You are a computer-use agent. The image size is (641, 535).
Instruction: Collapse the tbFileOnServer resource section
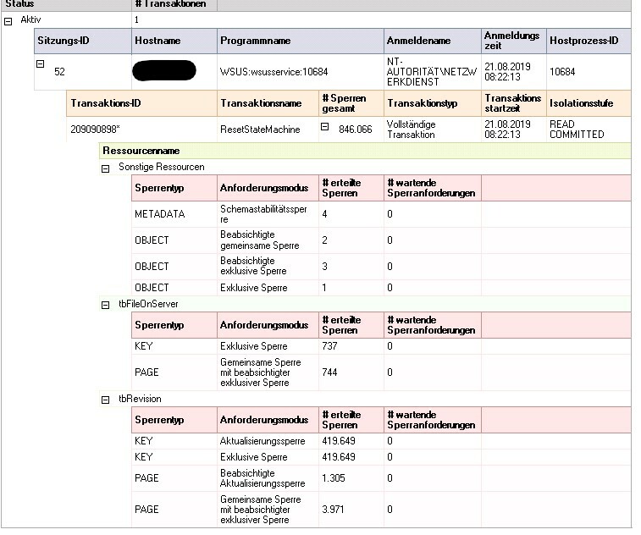click(x=106, y=305)
